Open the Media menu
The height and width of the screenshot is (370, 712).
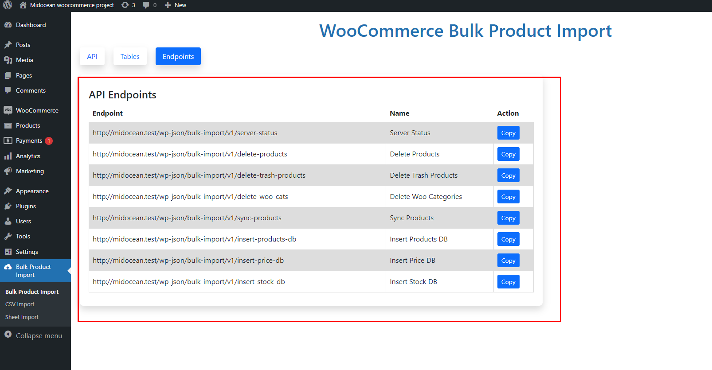[x=24, y=60]
